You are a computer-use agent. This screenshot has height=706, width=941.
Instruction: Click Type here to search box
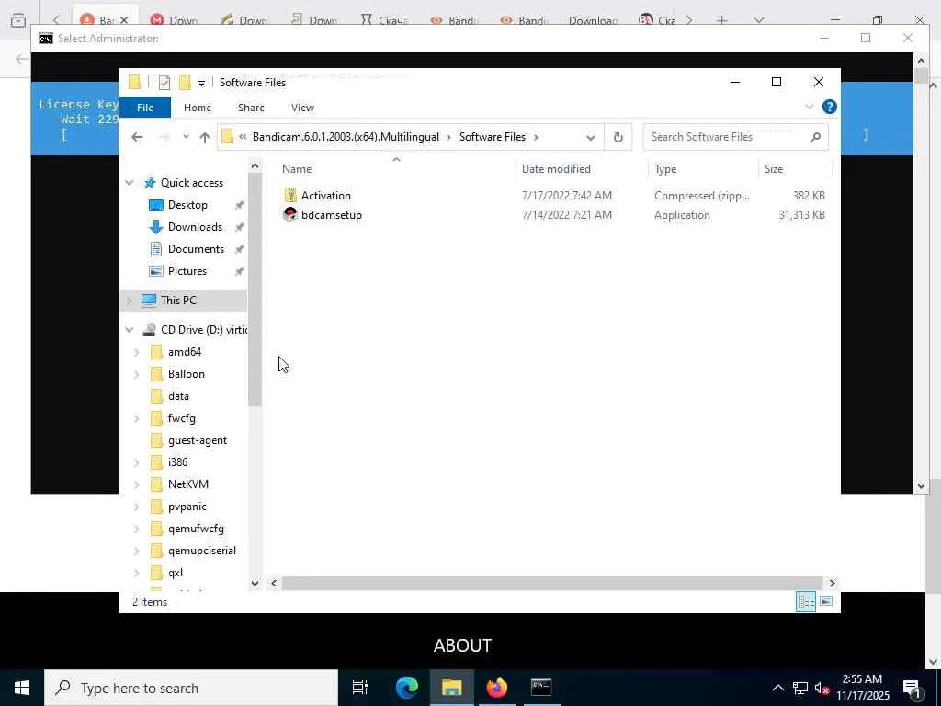[191, 688]
